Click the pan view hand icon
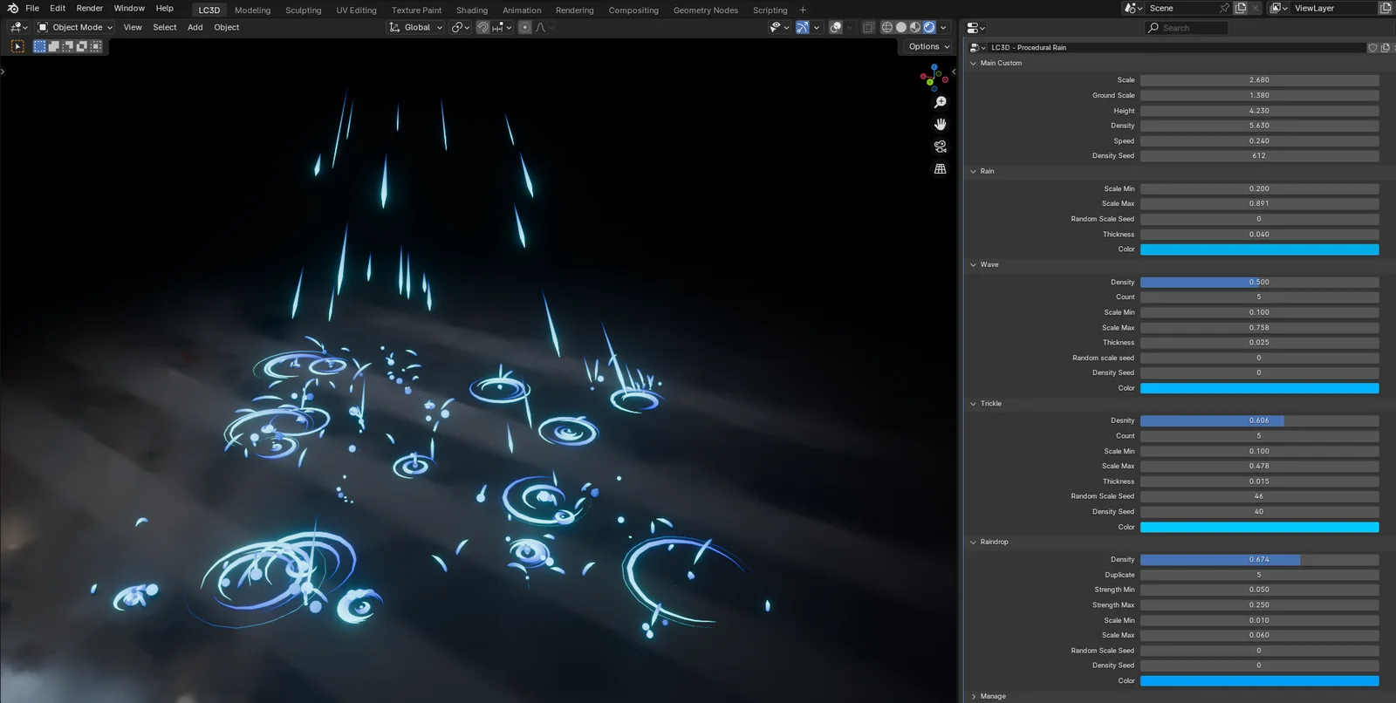 (940, 125)
